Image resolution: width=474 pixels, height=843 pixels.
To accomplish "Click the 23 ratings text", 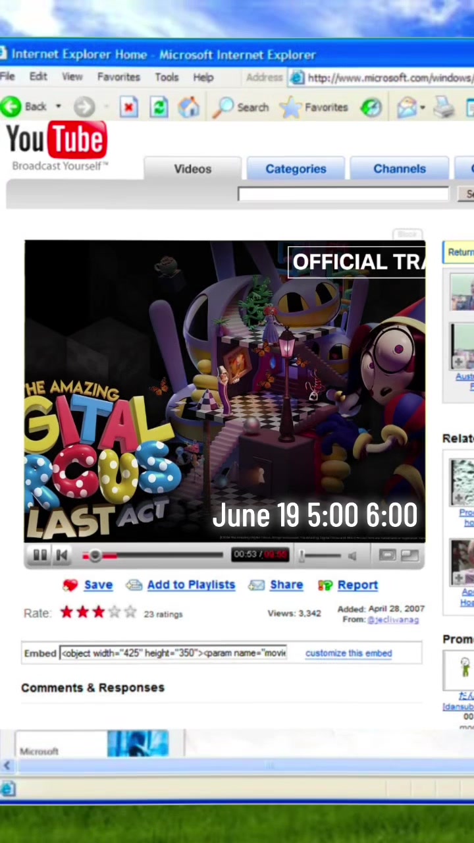I will [x=163, y=614].
